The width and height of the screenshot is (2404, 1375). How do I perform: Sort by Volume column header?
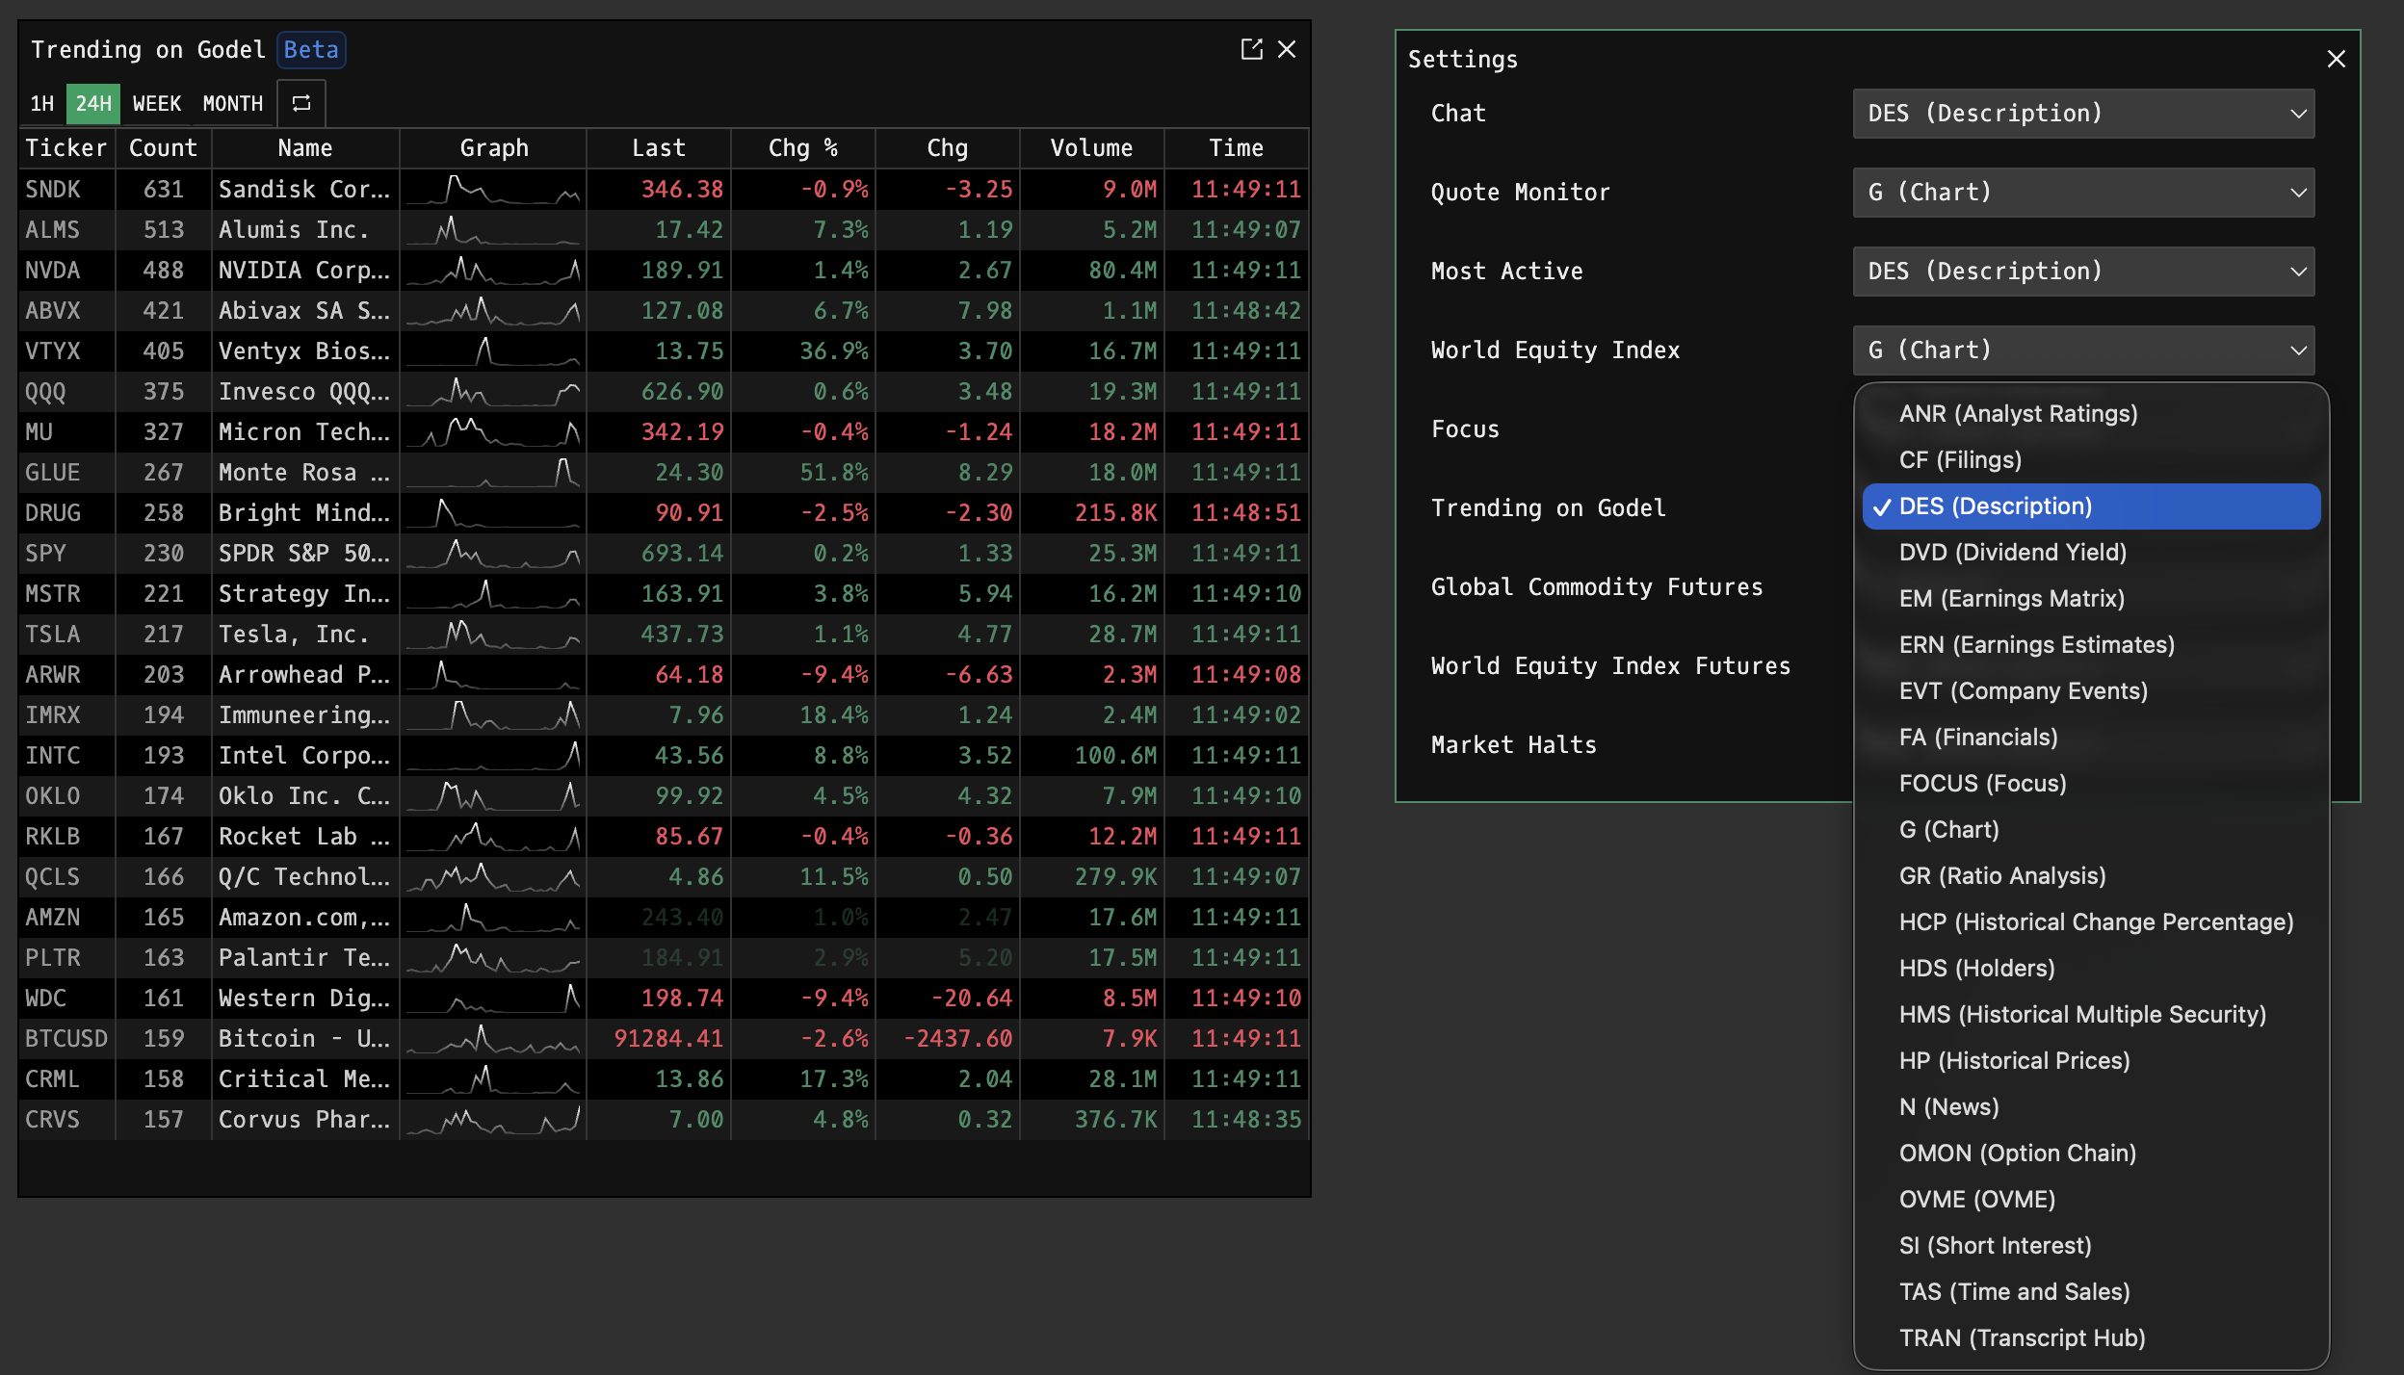click(x=1091, y=148)
